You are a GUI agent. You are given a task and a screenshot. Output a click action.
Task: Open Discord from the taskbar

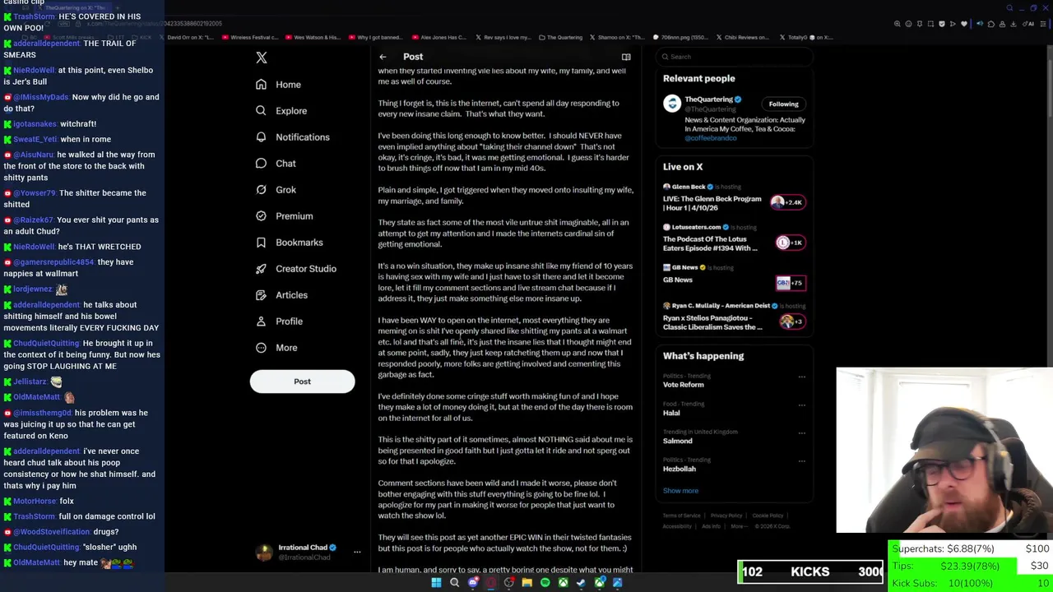(473, 583)
